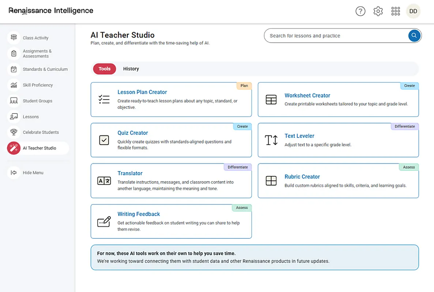Click the Quiz Creator checkmark icon

tap(104, 140)
